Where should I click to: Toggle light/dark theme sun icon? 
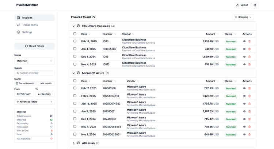coord(255,5)
